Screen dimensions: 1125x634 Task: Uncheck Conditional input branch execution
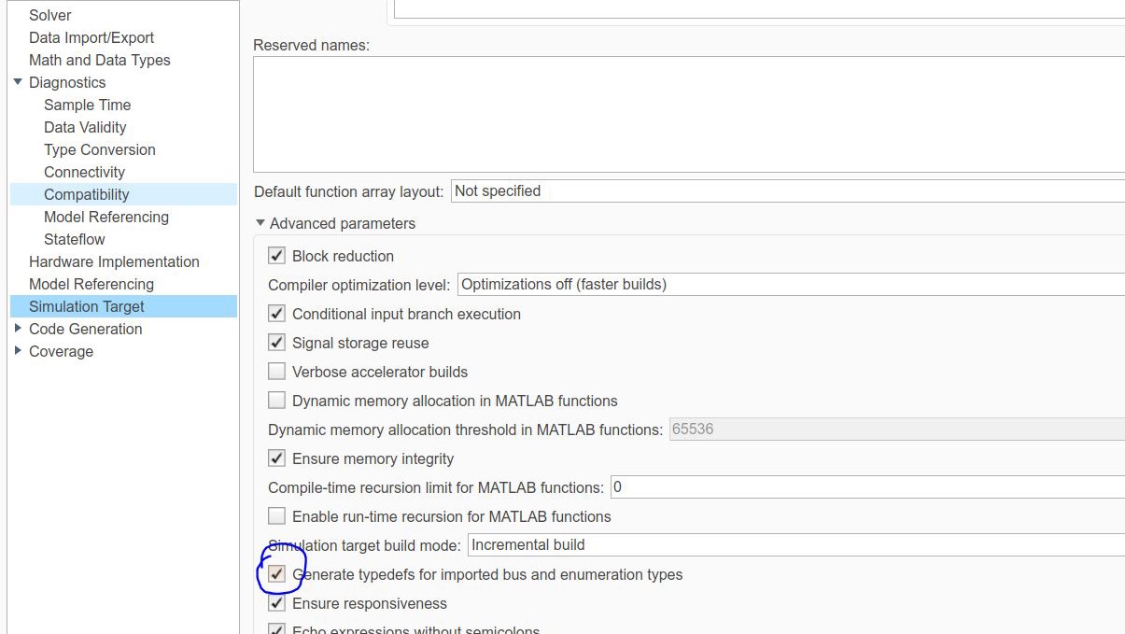pos(276,314)
